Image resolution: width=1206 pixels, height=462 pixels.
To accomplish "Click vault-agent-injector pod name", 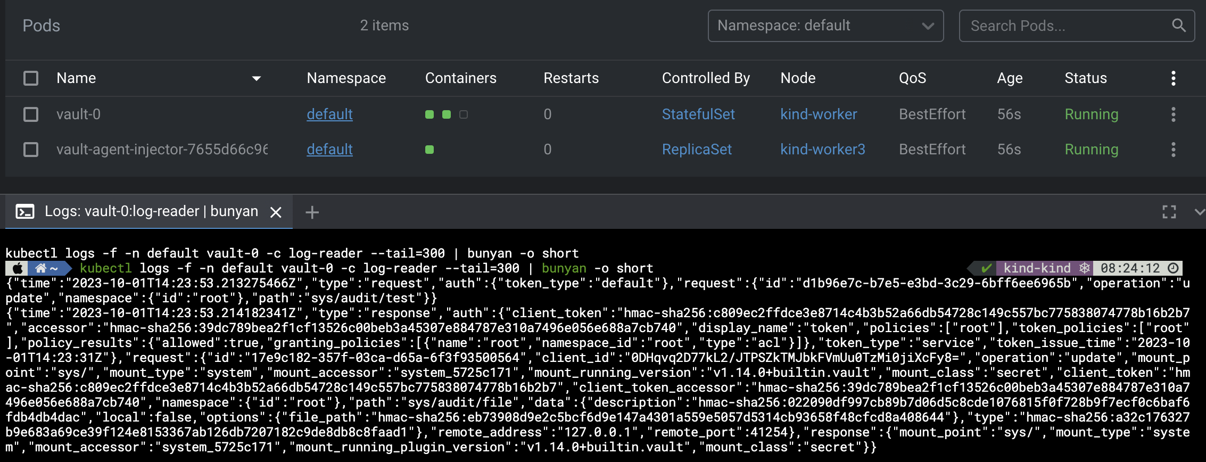I will click(162, 150).
